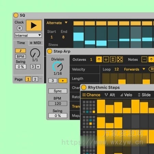Open the Length lane in Step Arp

(85, 78)
